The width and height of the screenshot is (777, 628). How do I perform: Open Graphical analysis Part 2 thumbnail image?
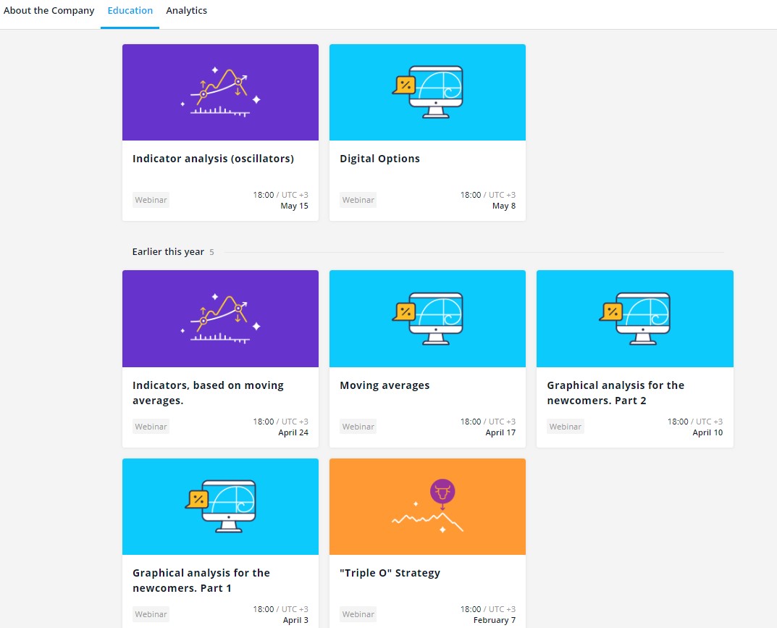point(635,319)
